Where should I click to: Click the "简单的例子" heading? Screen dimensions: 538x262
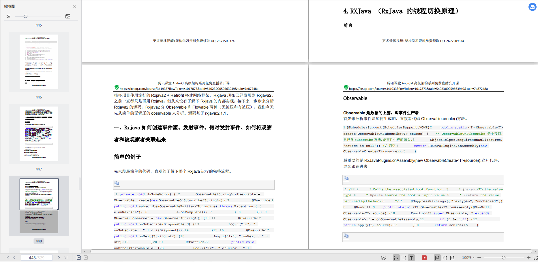click(128, 157)
